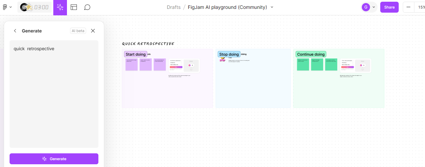Click the Generate panel heading
425x167 pixels.
pyautogui.click(x=32, y=31)
